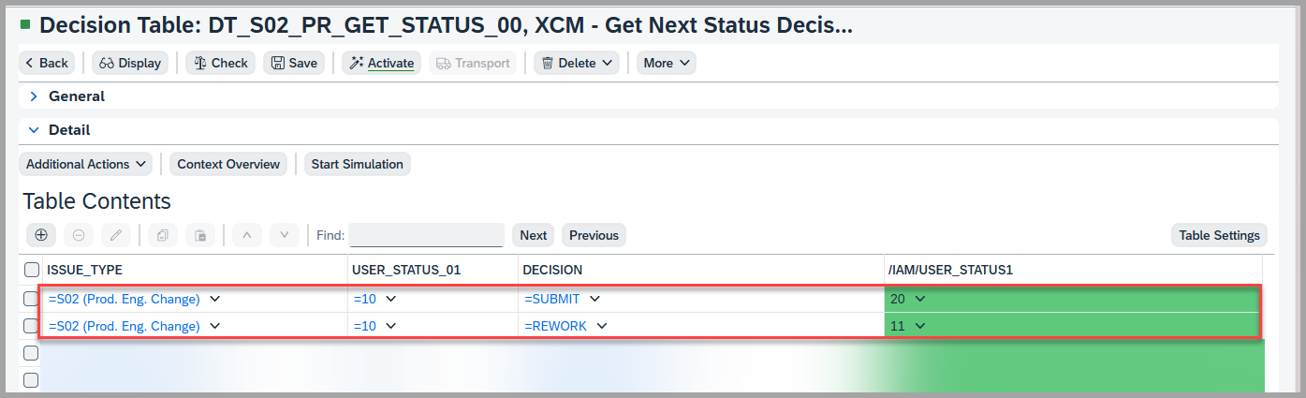This screenshot has height=398, width=1306.
Task: Select the REWORK row checkbox
Action: 32,326
